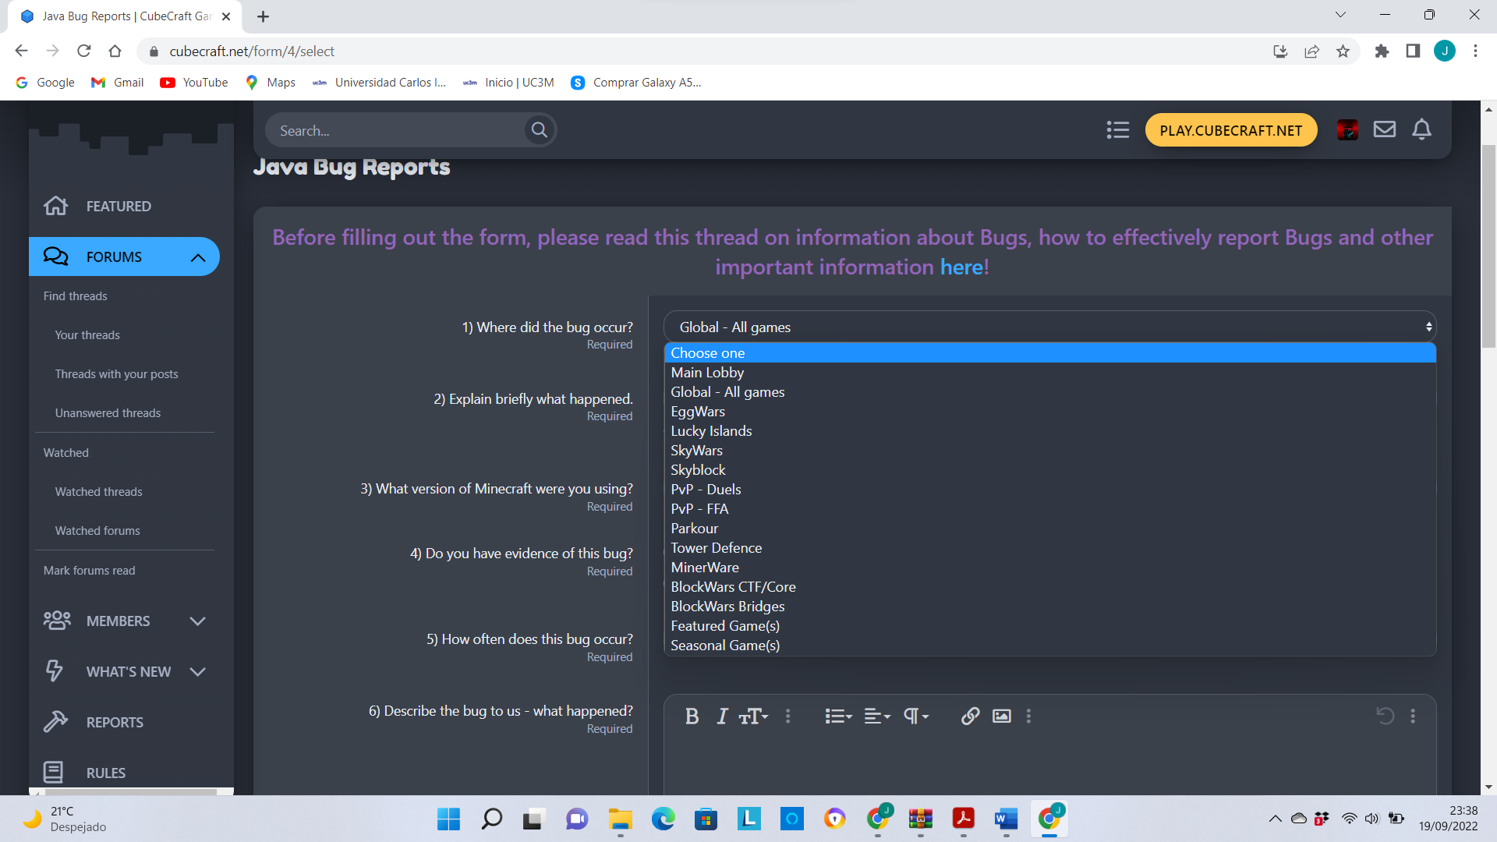Open the Reports sidebar item

(115, 722)
